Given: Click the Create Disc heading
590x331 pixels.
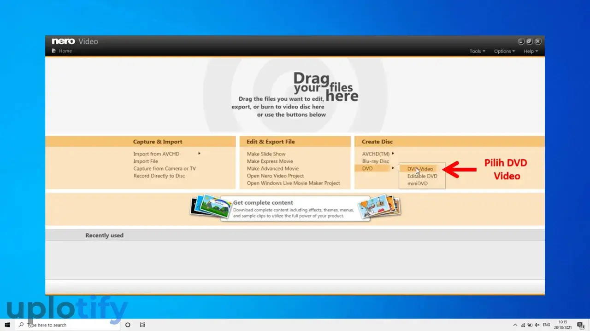Looking at the screenshot, I should pos(377,142).
